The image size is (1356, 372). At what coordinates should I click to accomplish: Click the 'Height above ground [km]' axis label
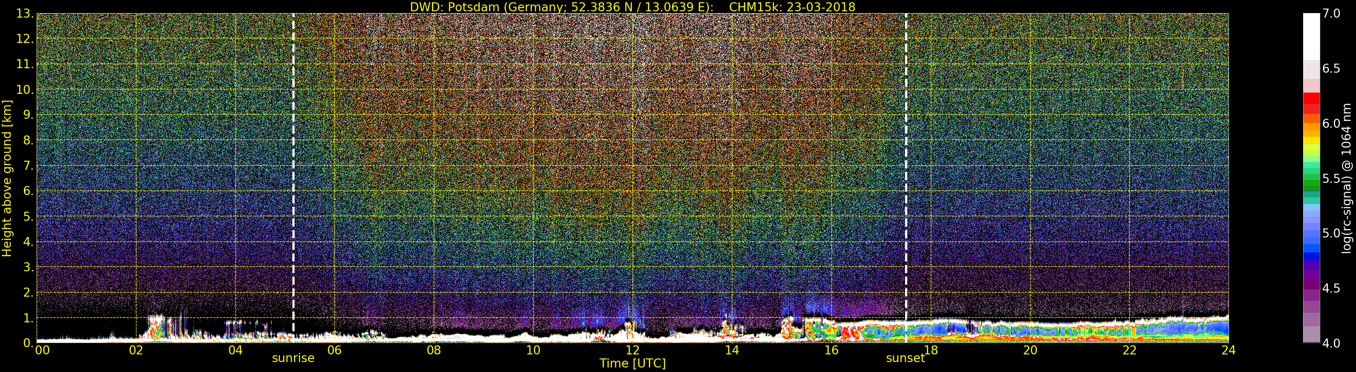point(7,178)
